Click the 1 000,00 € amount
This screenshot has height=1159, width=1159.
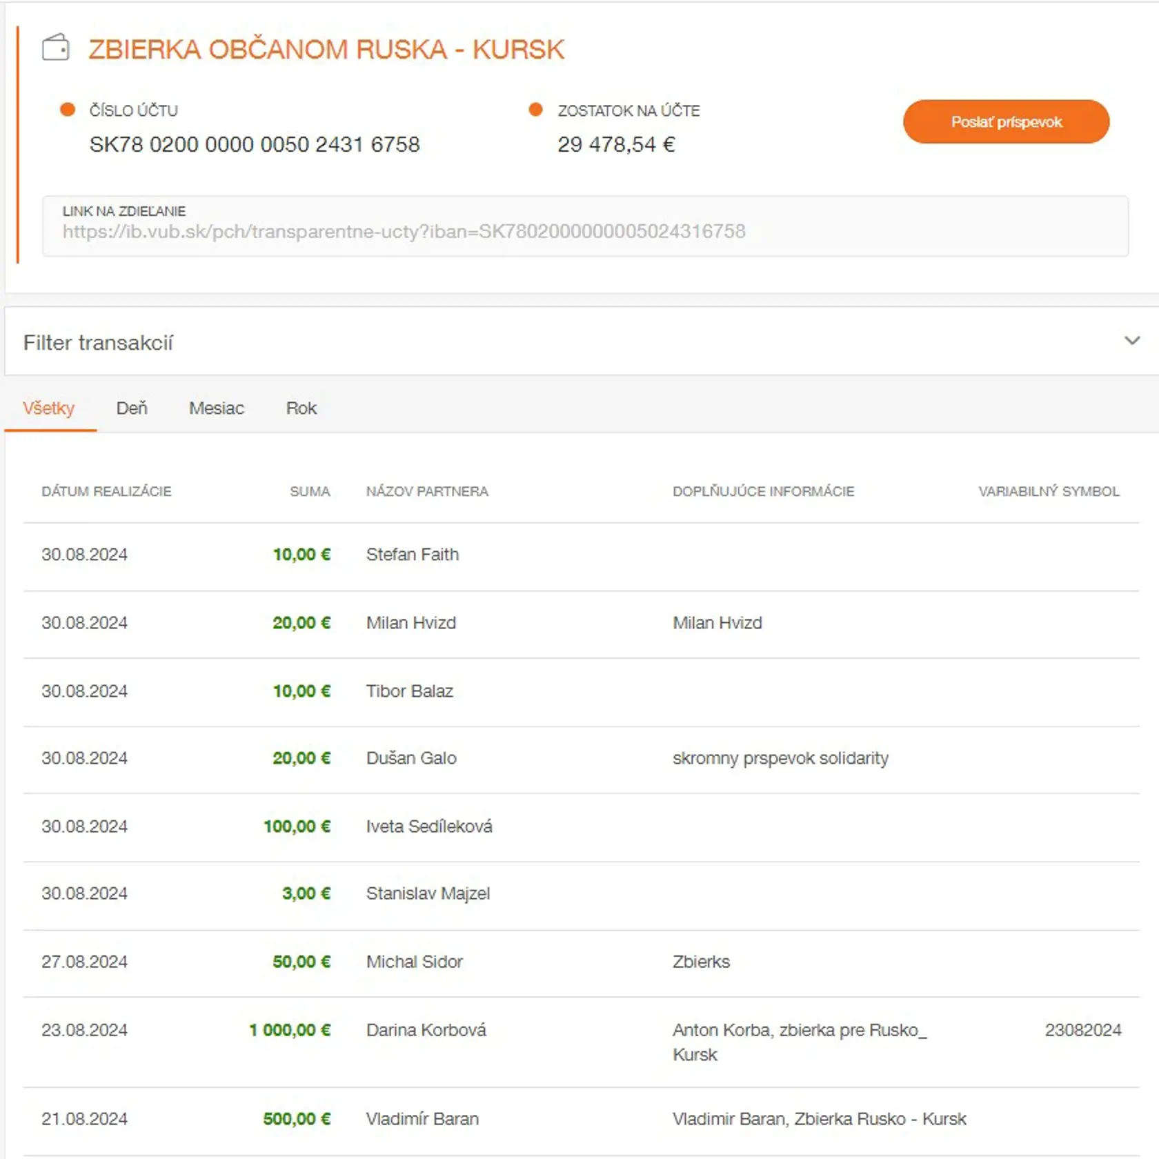(290, 1030)
